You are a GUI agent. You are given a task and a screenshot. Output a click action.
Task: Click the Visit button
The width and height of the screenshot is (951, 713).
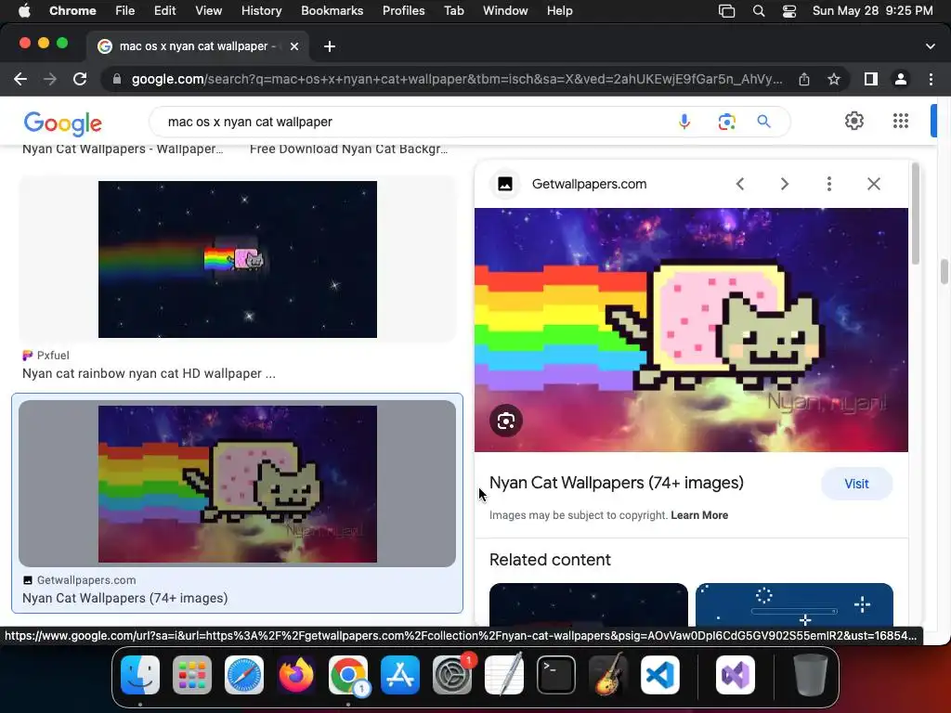click(x=856, y=484)
